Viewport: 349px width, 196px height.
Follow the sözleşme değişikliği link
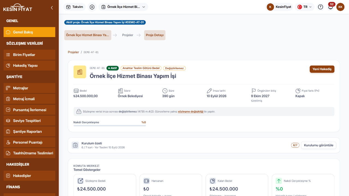[191, 111]
